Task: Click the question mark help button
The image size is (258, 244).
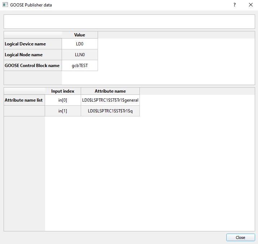Action: (x=235, y=5)
